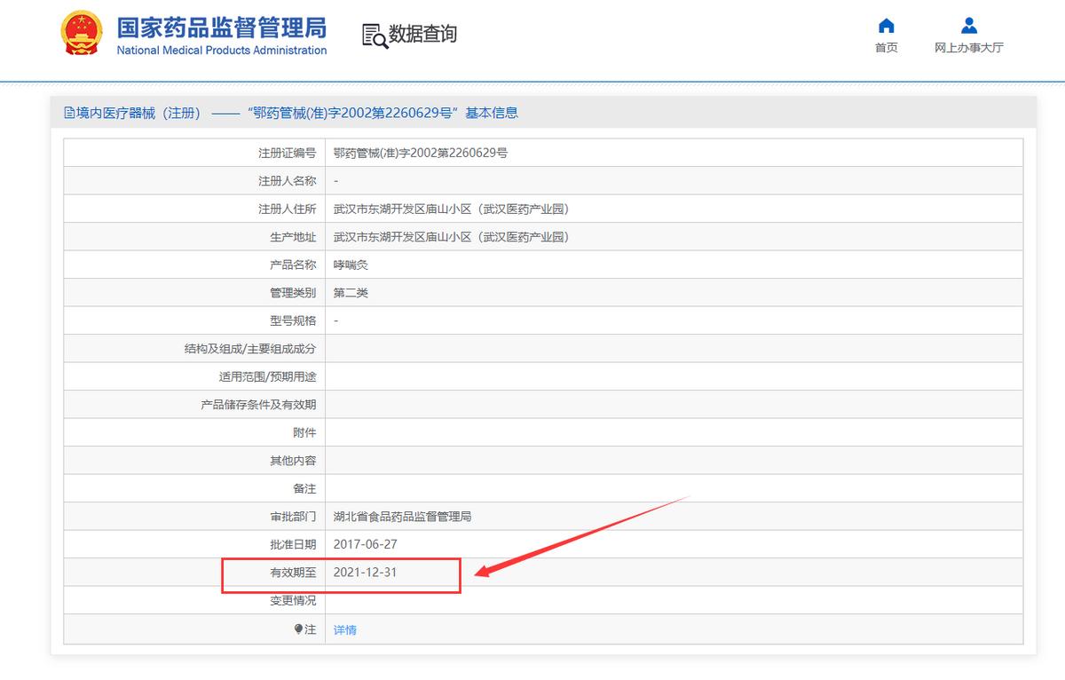Image resolution: width=1065 pixels, height=680 pixels.
Task: Click the empty 变更情况 cell
Action: coord(532,600)
